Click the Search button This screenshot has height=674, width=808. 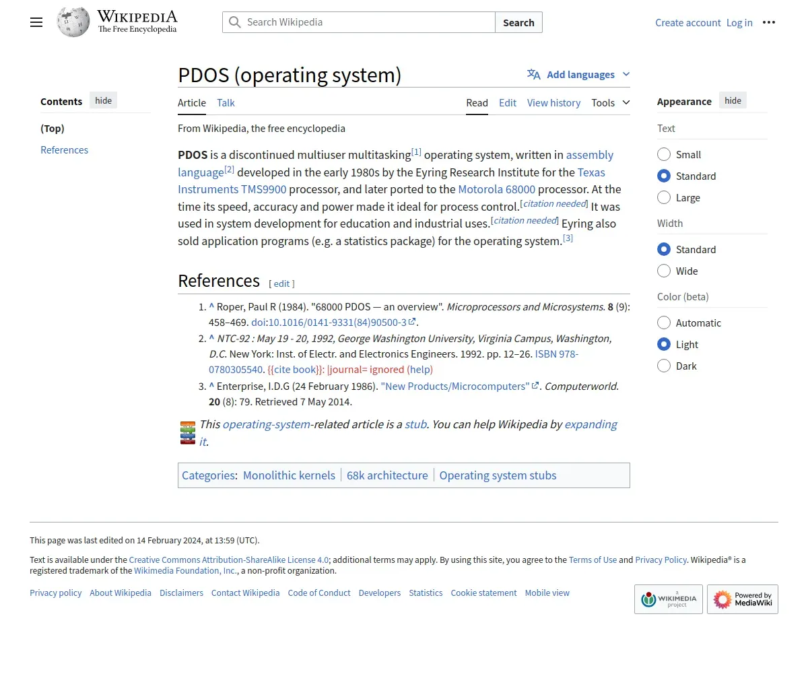click(x=518, y=22)
